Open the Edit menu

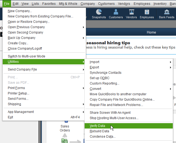tap(15, 4)
